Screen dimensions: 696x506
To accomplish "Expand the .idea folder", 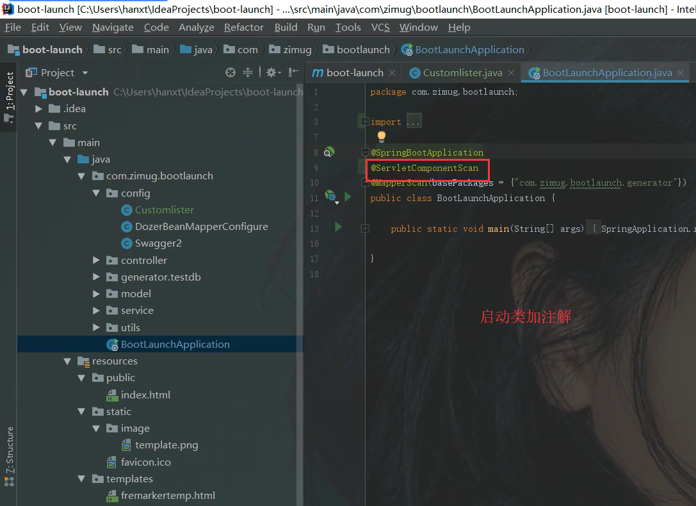I will pos(38,109).
